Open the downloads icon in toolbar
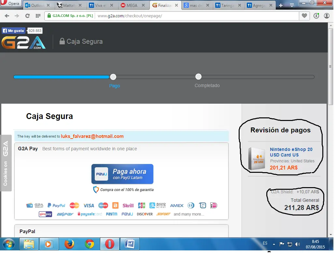Screen dimensions: 336x253 (x=316, y=16)
